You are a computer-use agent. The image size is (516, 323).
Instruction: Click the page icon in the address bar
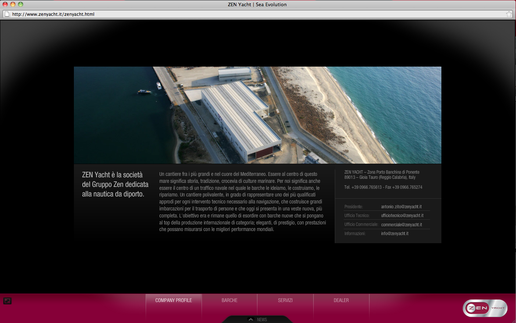pos(7,14)
